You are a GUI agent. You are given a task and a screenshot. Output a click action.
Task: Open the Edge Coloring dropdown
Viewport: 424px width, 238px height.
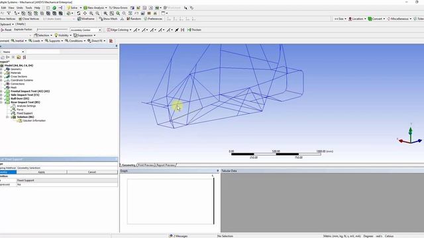pyautogui.click(x=119, y=30)
